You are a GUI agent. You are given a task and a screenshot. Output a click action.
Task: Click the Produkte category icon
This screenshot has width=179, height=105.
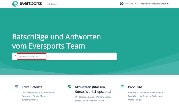(x=122, y=87)
